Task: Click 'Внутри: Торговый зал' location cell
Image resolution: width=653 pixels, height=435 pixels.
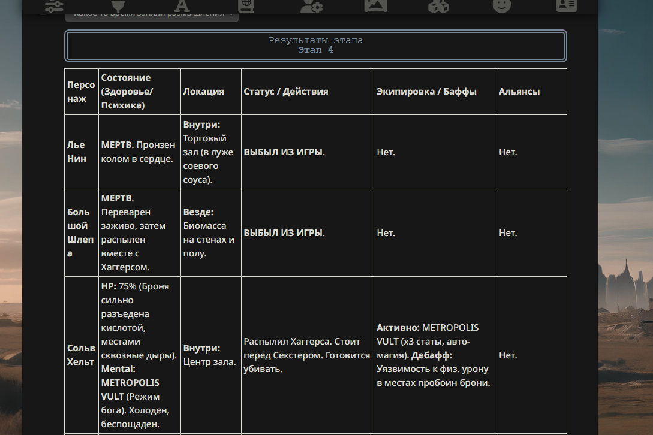Action: pyautogui.click(x=210, y=152)
